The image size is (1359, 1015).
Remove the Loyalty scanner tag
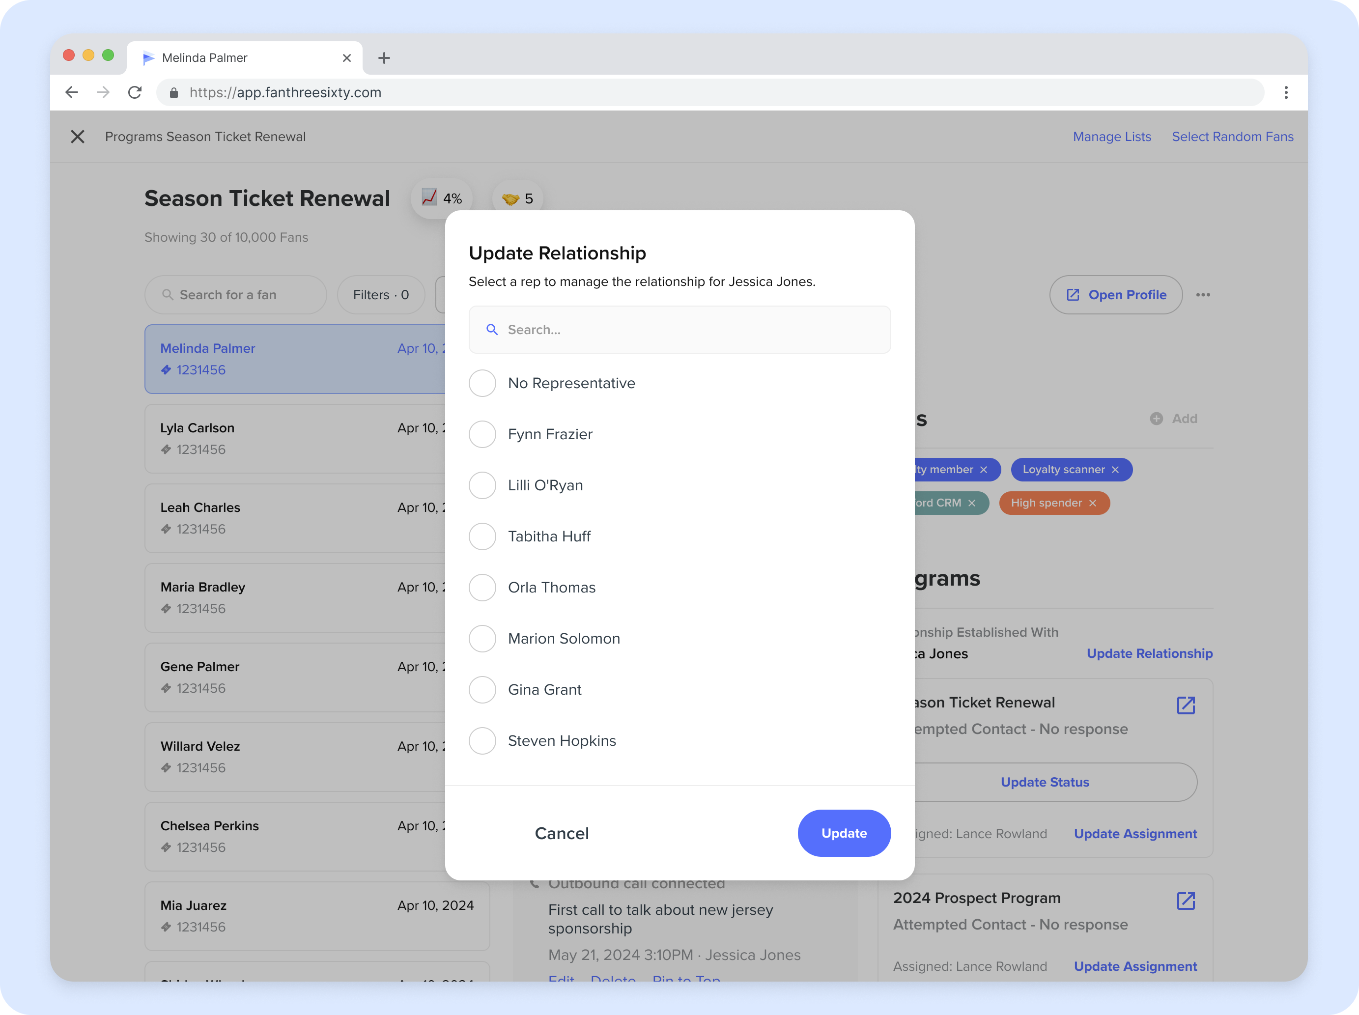[1115, 469]
